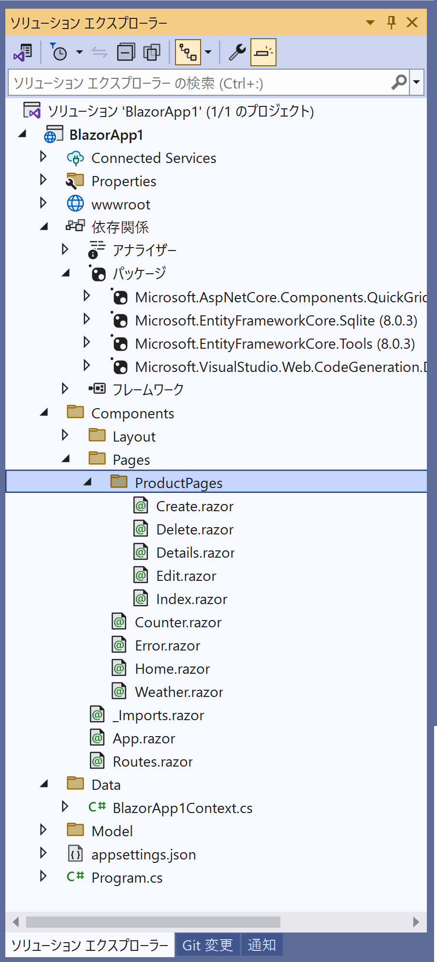
Task: Expand the wwwroot folder
Action: point(43,203)
